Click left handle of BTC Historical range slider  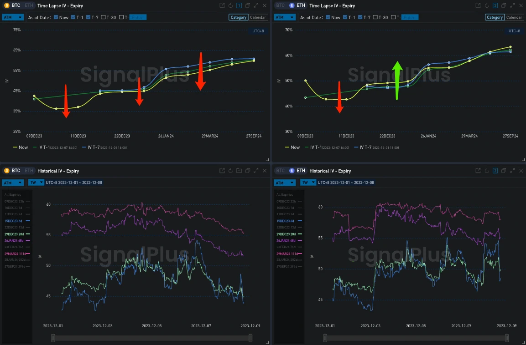(53, 338)
